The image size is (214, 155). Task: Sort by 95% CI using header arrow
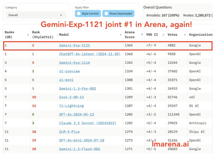click(163, 34)
